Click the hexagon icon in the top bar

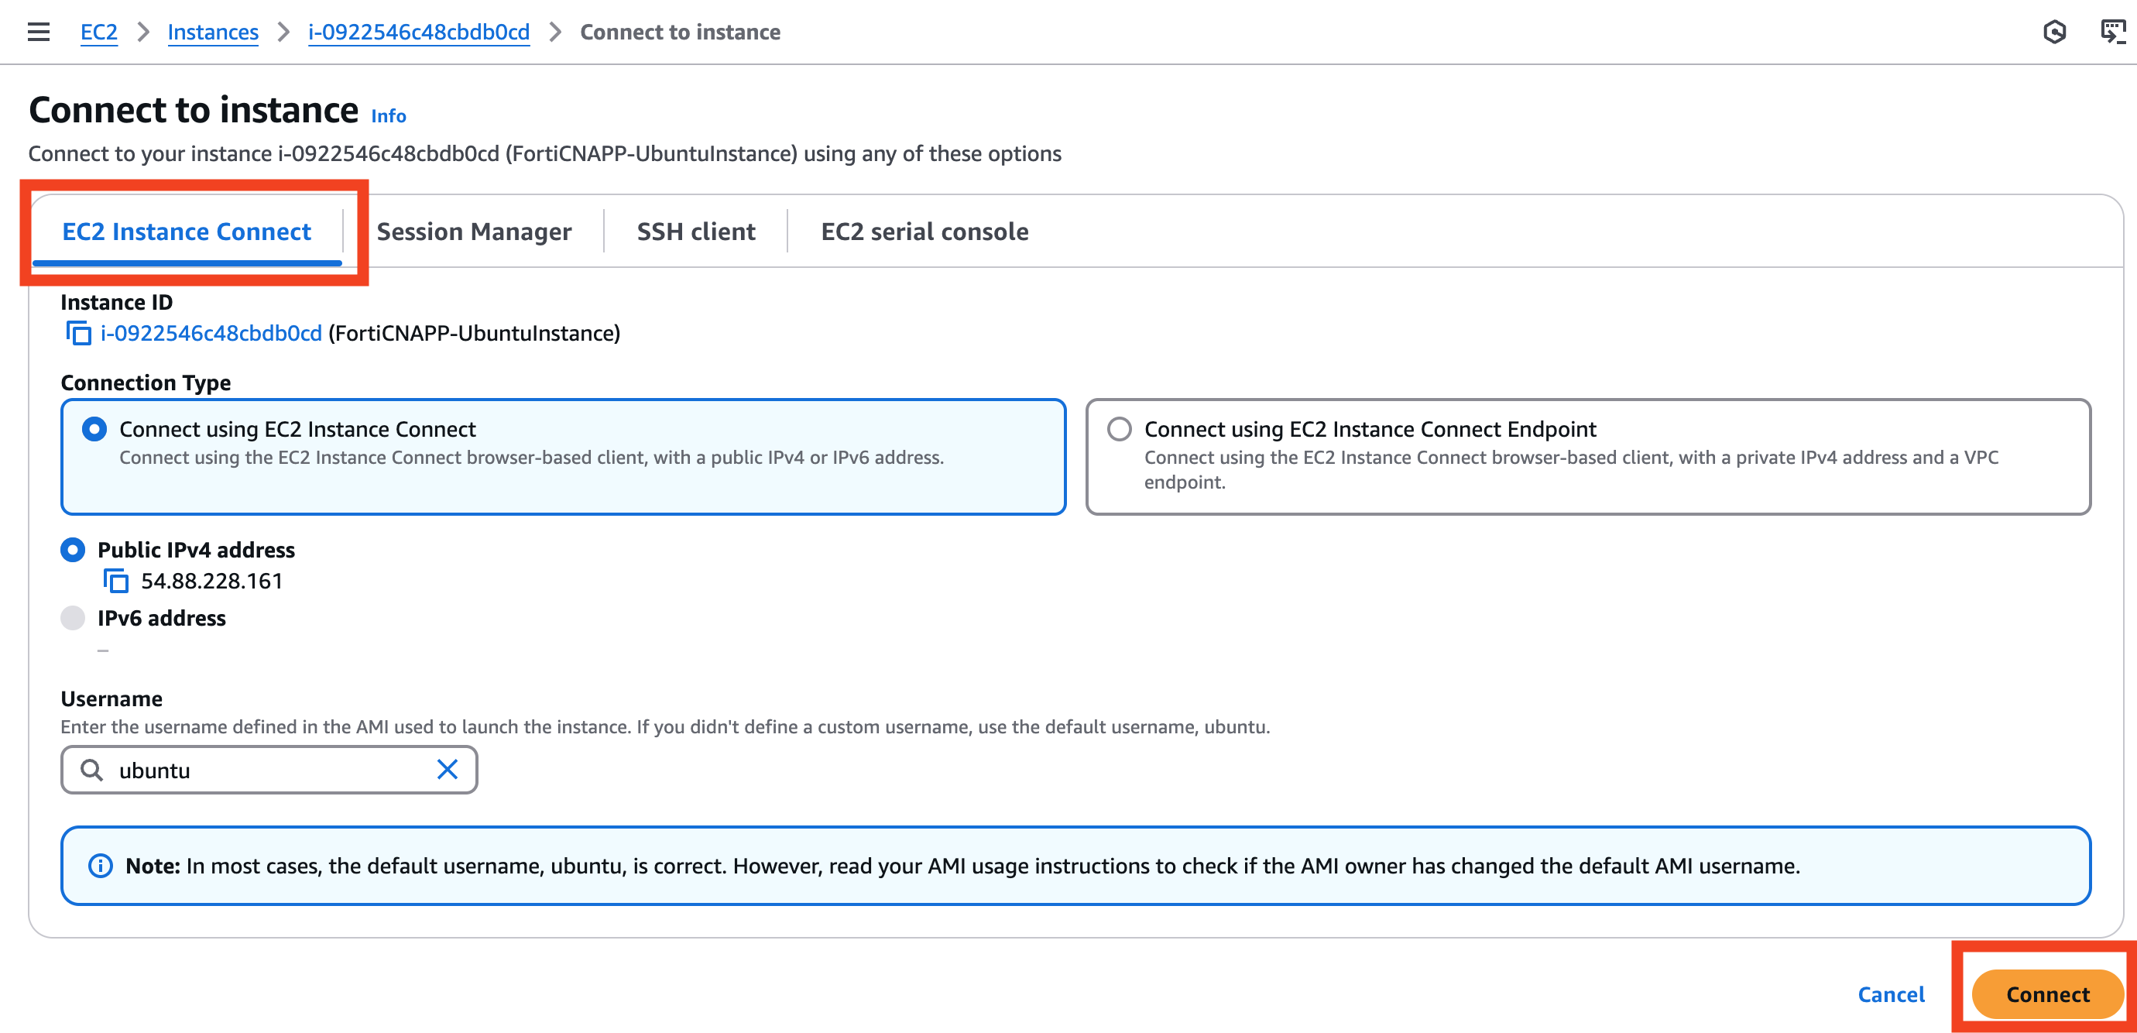[2054, 32]
